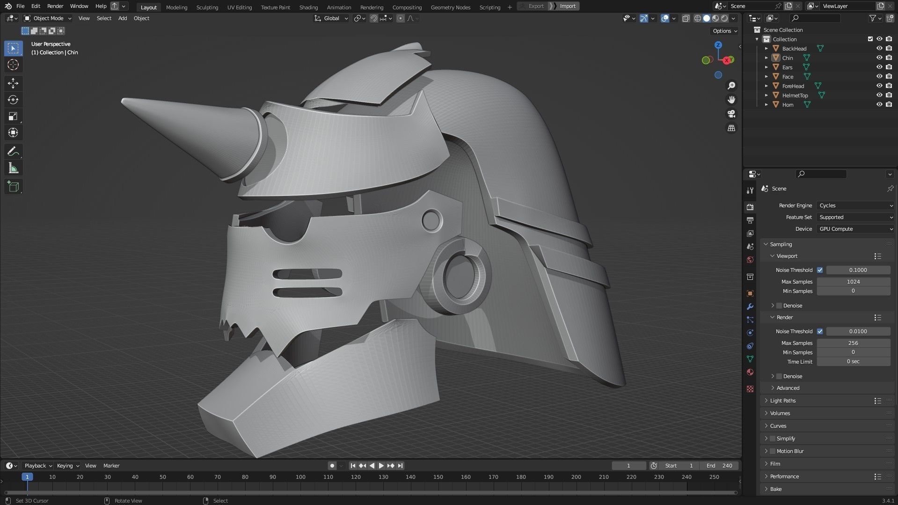Open the Outliner filter funnel icon
The width and height of the screenshot is (898, 505).
[873, 18]
